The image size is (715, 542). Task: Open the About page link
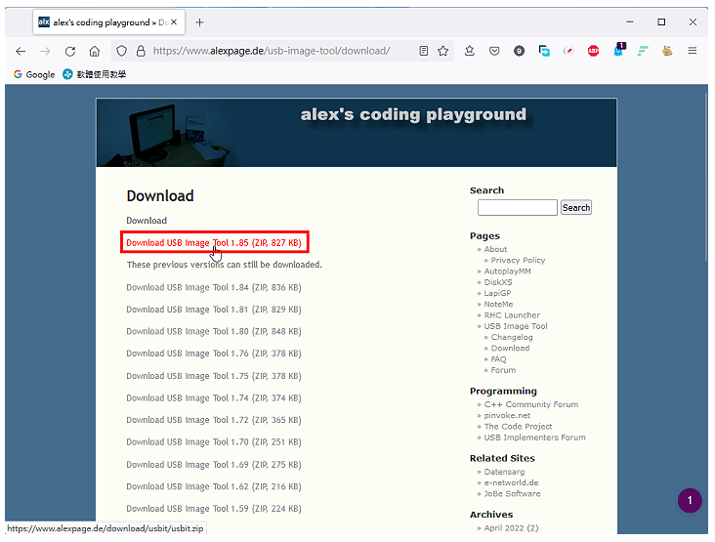tap(495, 249)
